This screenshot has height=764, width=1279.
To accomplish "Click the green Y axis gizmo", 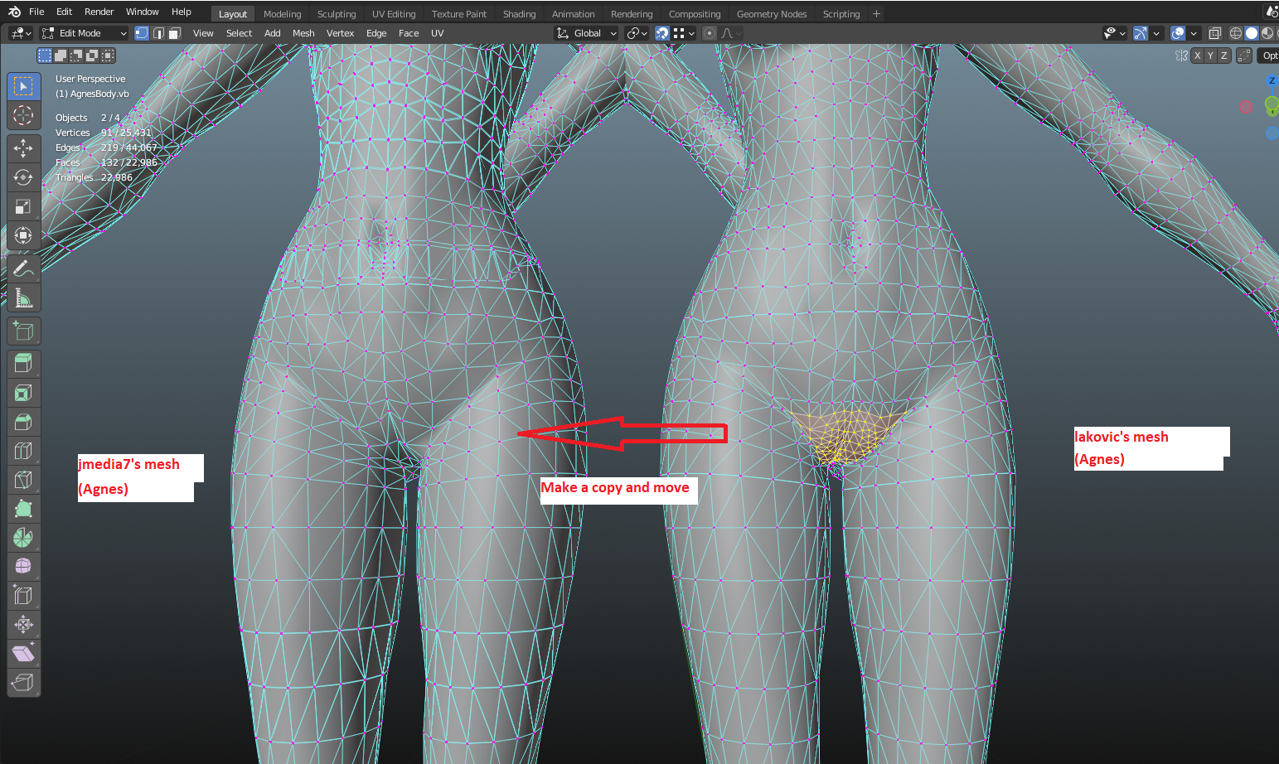I will [x=1272, y=105].
